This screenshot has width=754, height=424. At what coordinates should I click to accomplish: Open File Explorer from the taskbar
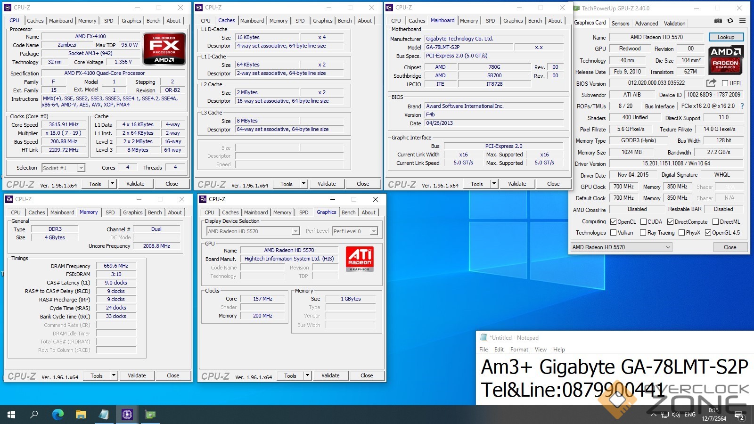click(x=81, y=415)
